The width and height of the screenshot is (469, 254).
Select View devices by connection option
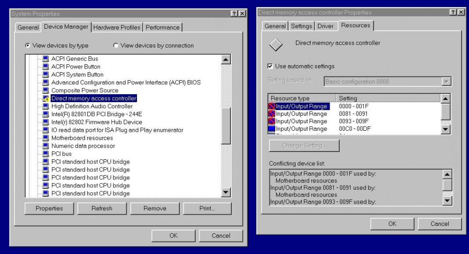point(116,45)
